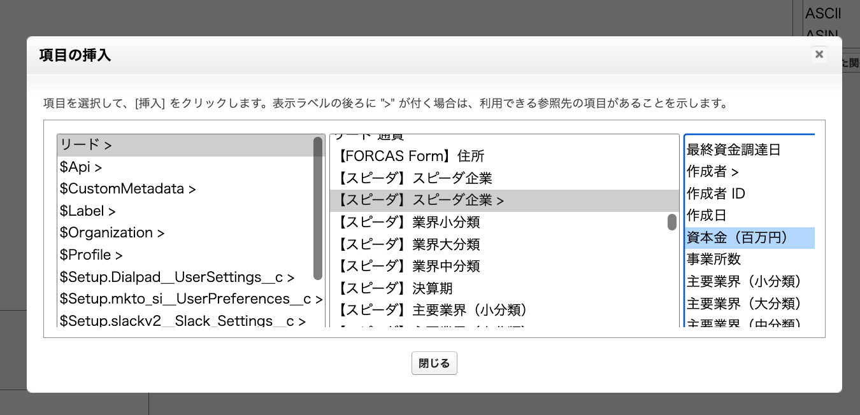The width and height of the screenshot is (860, 415).
Task: Select リード > in the first list
Action: click(86, 145)
